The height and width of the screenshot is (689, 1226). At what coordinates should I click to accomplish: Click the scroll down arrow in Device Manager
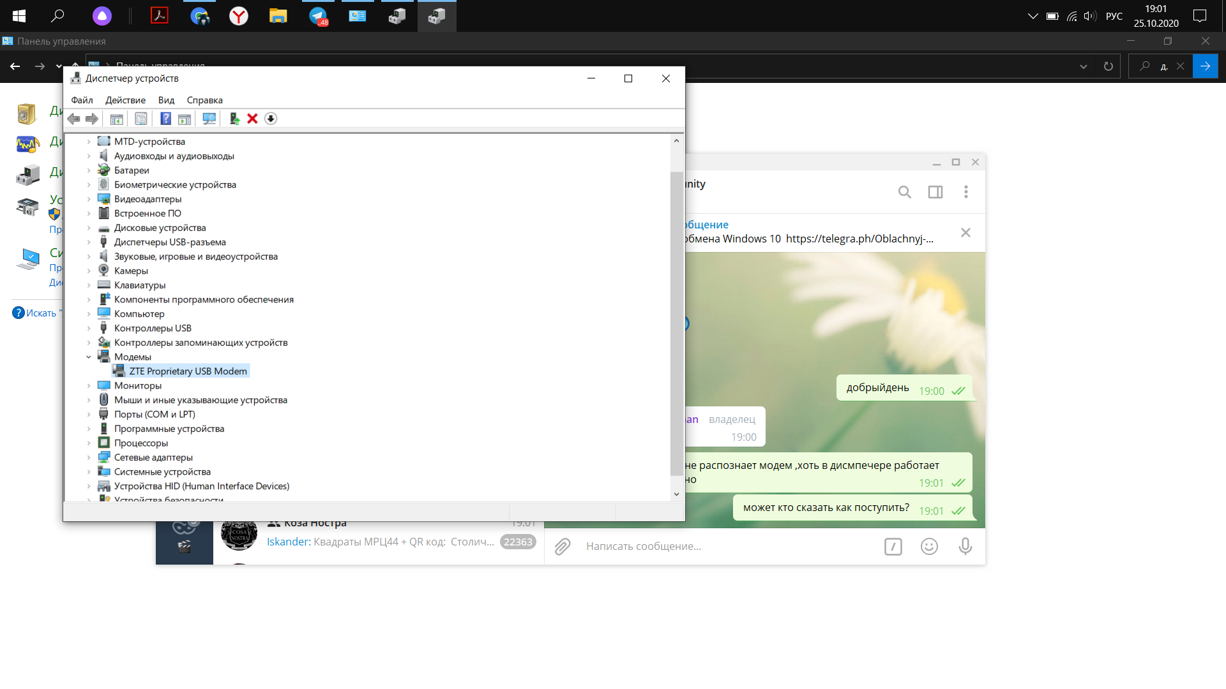tap(676, 494)
